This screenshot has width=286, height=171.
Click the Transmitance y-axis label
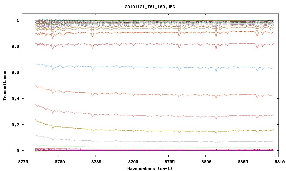click(x=5, y=85)
